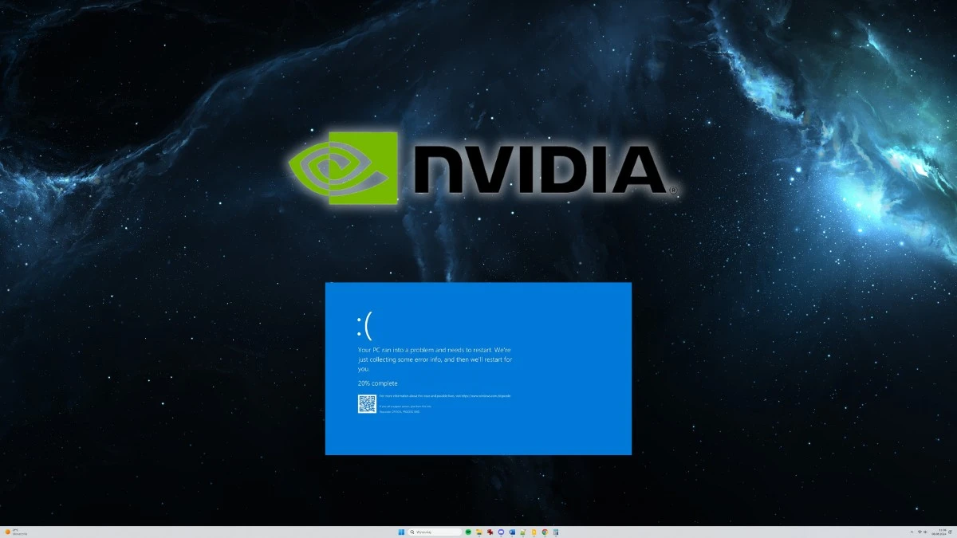The height and width of the screenshot is (538, 957).
Task: Open Wi-Fi network settings flyout
Action: pos(920,532)
